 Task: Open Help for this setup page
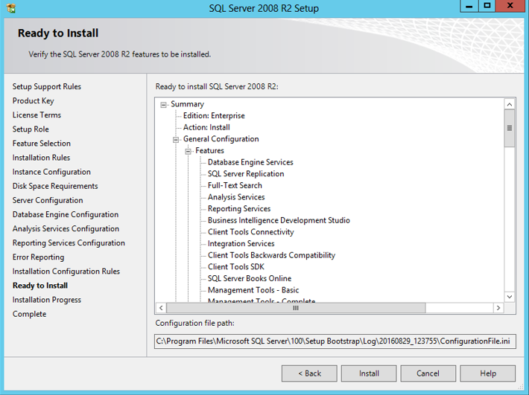click(x=487, y=373)
